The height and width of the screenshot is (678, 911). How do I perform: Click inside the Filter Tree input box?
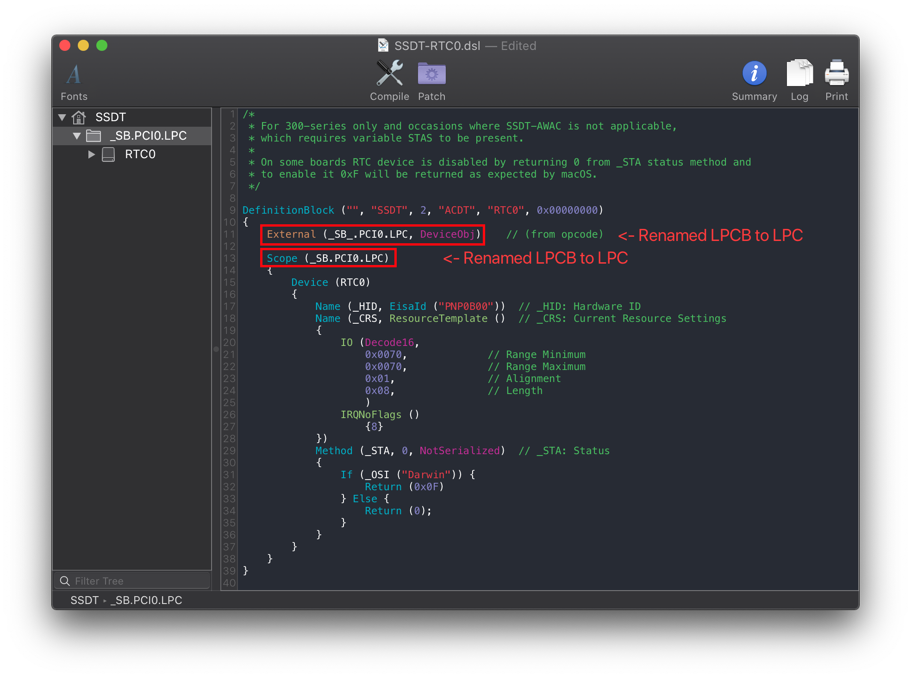pyautogui.click(x=134, y=580)
